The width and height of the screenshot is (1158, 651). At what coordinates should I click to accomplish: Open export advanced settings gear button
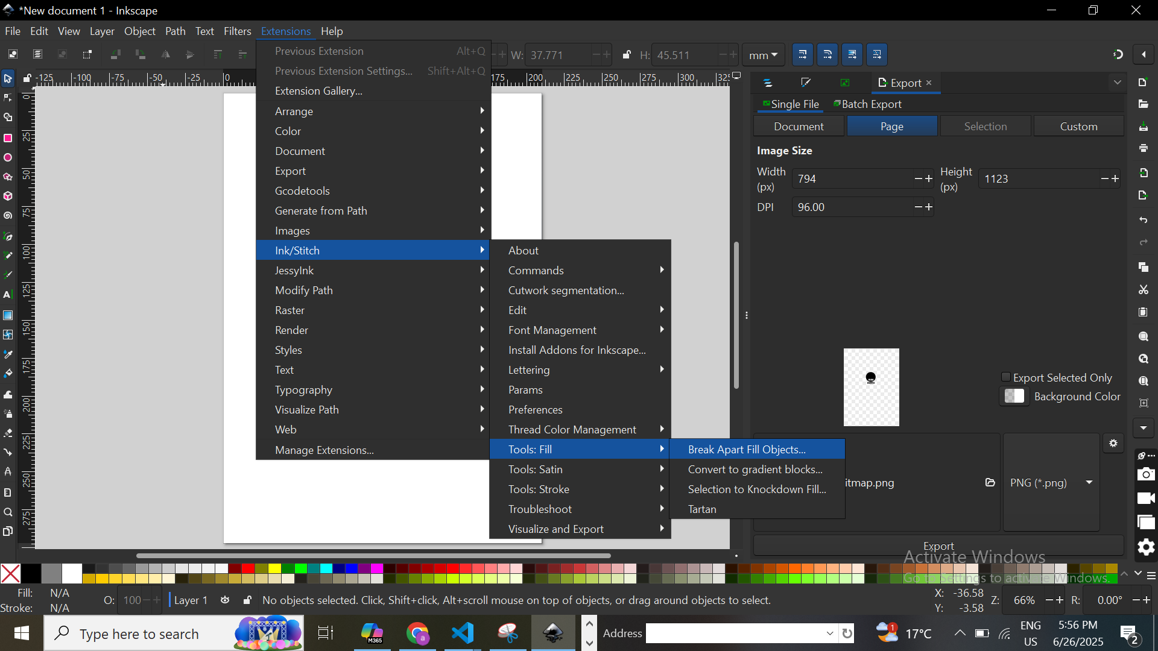[1113, 444]
